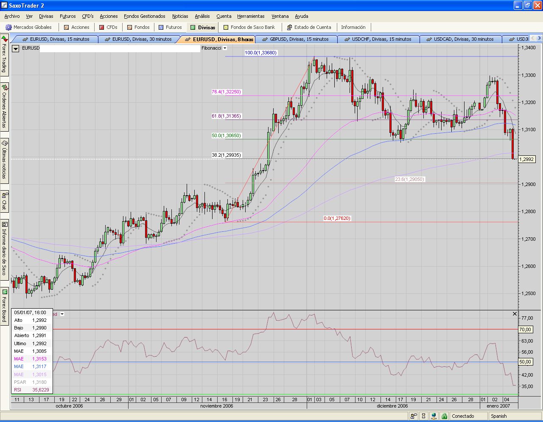Open the Divisas menu in menu bar
Viewport: 543px width, 422px height.
[x=46, y=16]
